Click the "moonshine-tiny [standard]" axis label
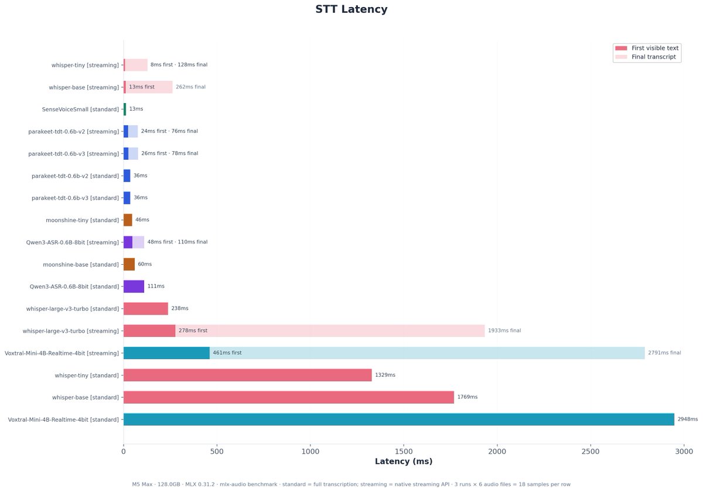This screenshot has height=492, width=703. (x=83, y=220)
